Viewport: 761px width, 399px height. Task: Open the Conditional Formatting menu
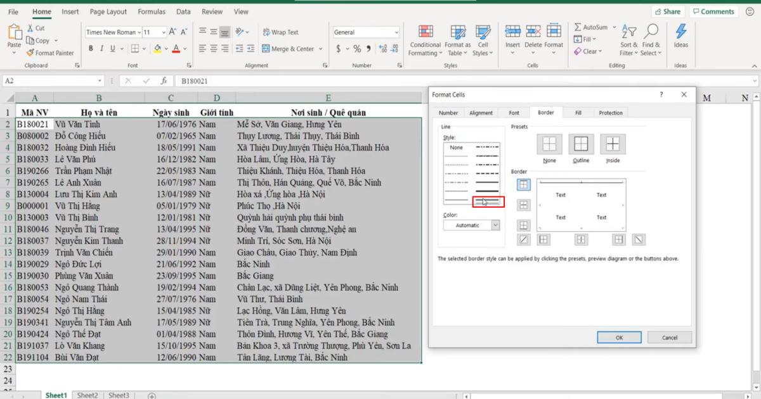click(x=424, y=41)
